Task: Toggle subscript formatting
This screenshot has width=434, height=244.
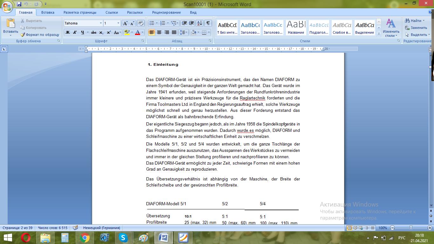Action: pyautogui.click(x=101, y=32)
